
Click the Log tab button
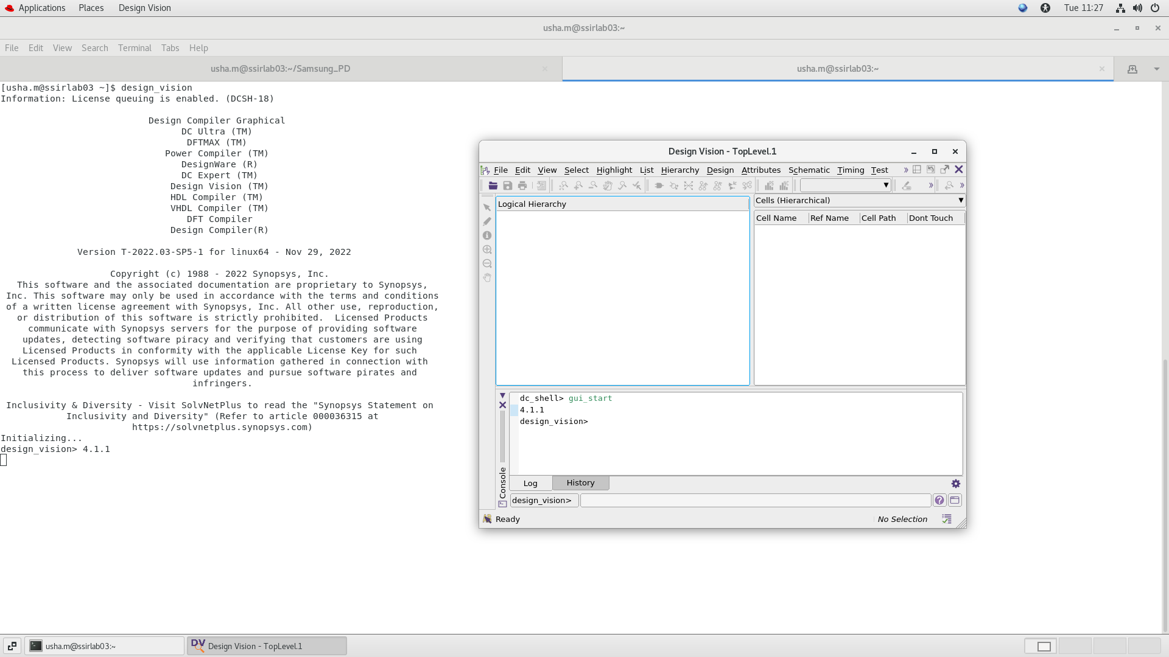tap(530, 483)
